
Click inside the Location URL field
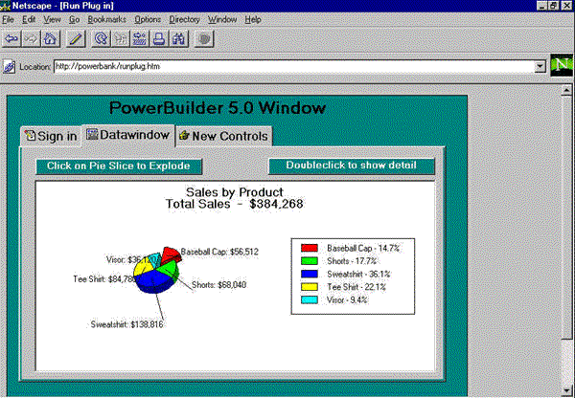[294, 67]
